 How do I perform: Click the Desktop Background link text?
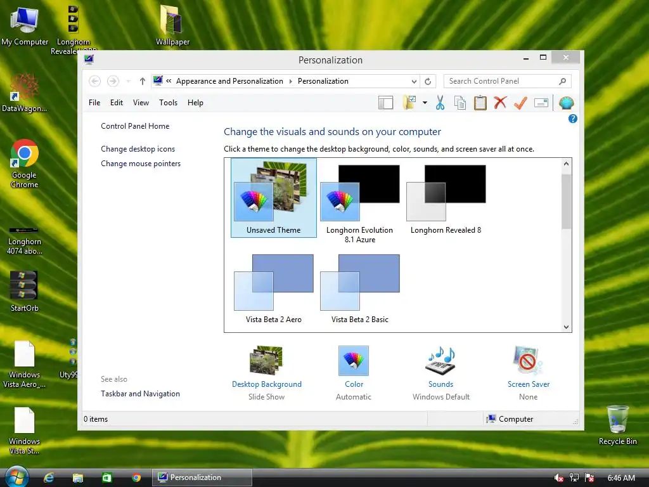[267, 384]
